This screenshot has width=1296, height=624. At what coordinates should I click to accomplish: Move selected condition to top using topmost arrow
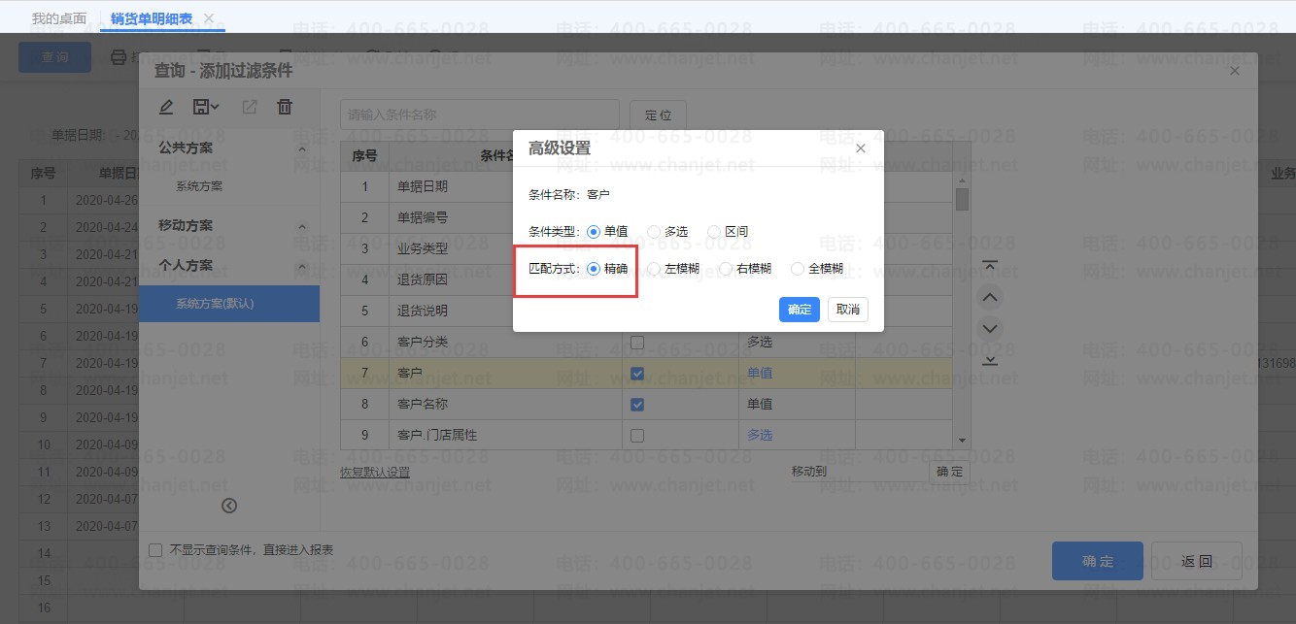pos(990,264)
